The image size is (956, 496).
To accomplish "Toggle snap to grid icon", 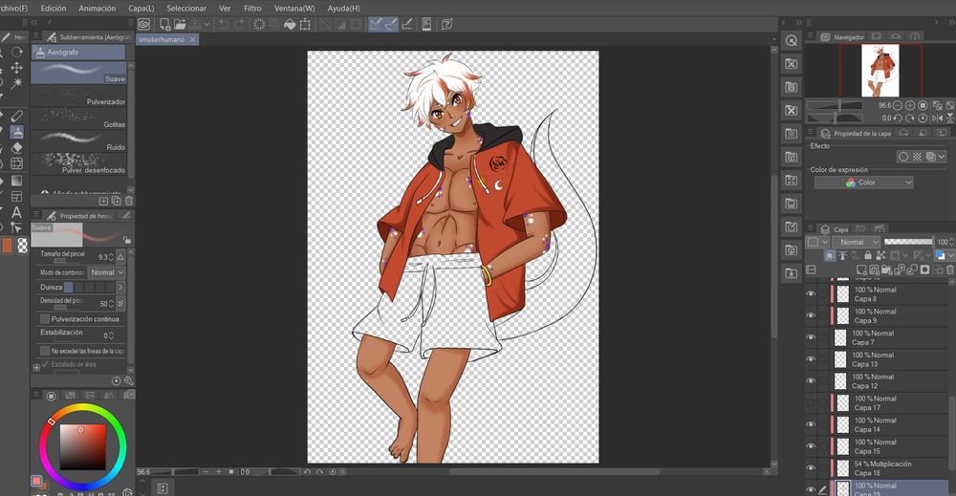I will (406, 25).
